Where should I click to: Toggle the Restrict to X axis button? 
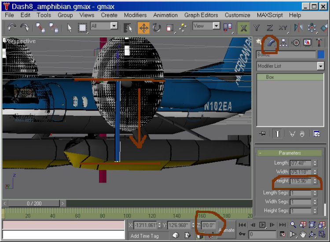[243, 28]
